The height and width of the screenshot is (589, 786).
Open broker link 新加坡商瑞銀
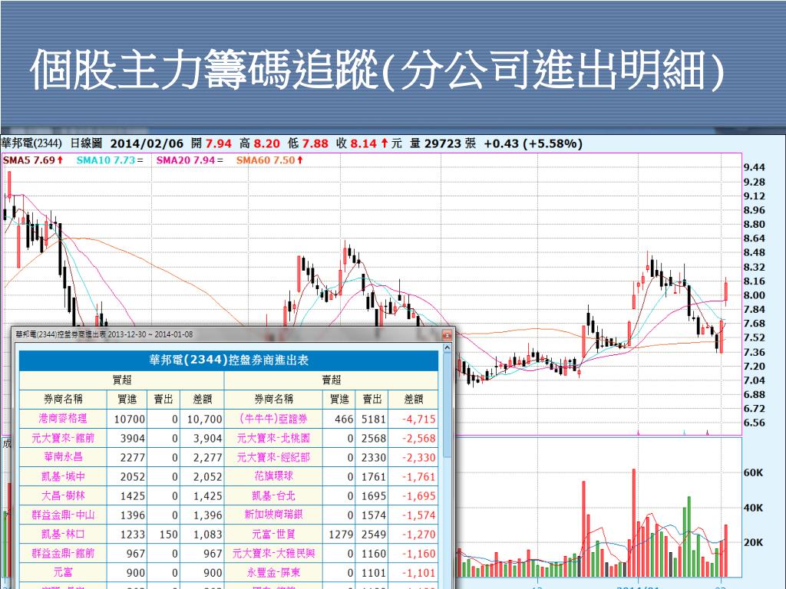point(273,515)
